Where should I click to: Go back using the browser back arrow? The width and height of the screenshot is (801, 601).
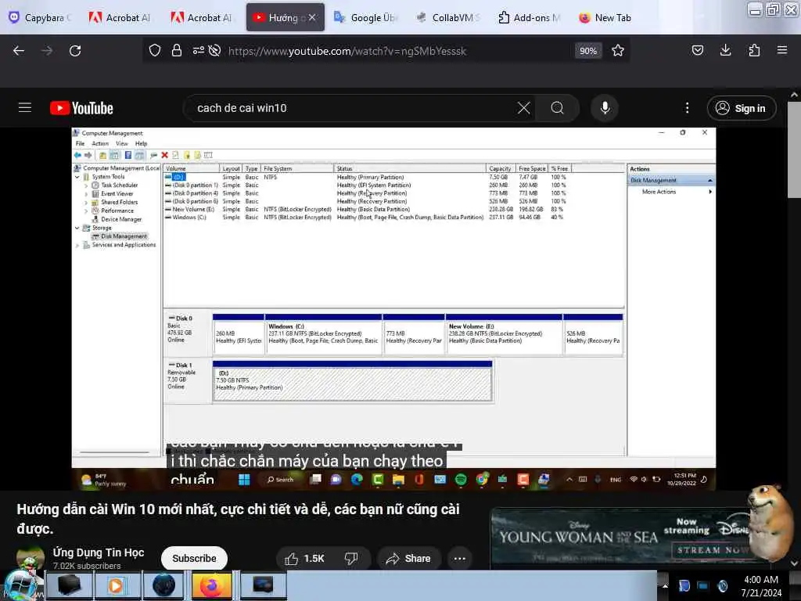click(x=19, y=51)
